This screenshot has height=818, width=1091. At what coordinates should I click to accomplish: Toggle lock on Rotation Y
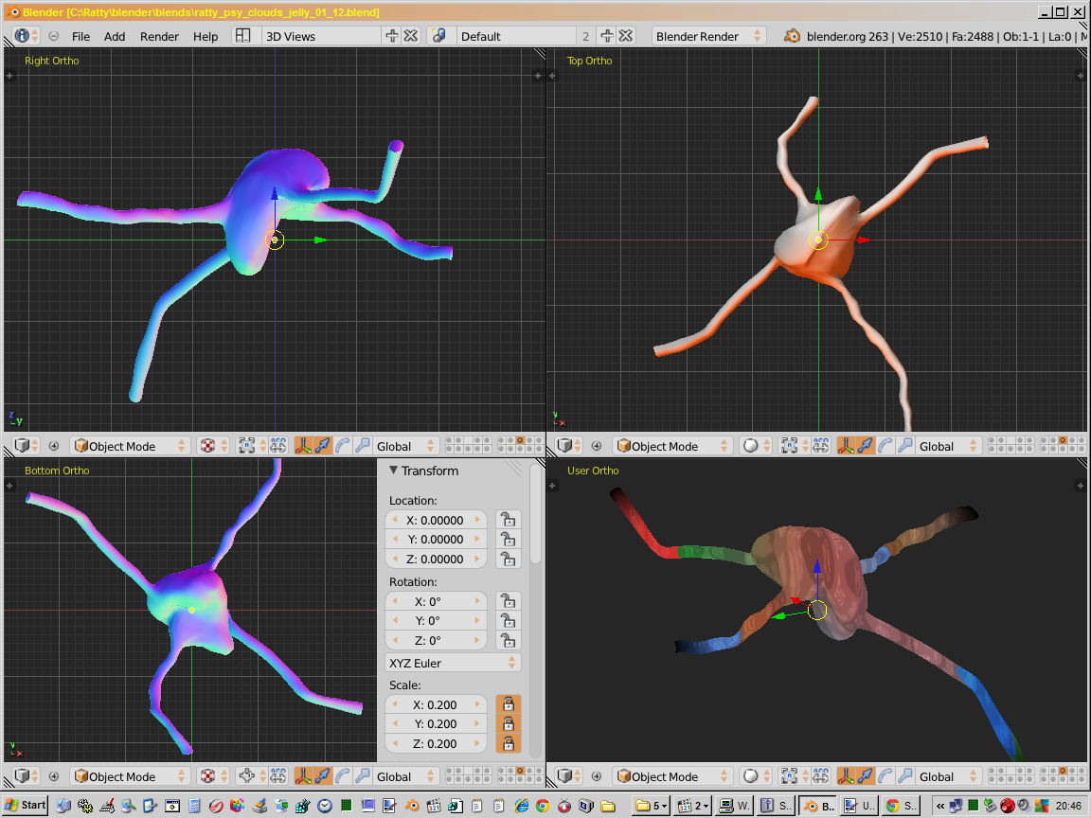509,621
